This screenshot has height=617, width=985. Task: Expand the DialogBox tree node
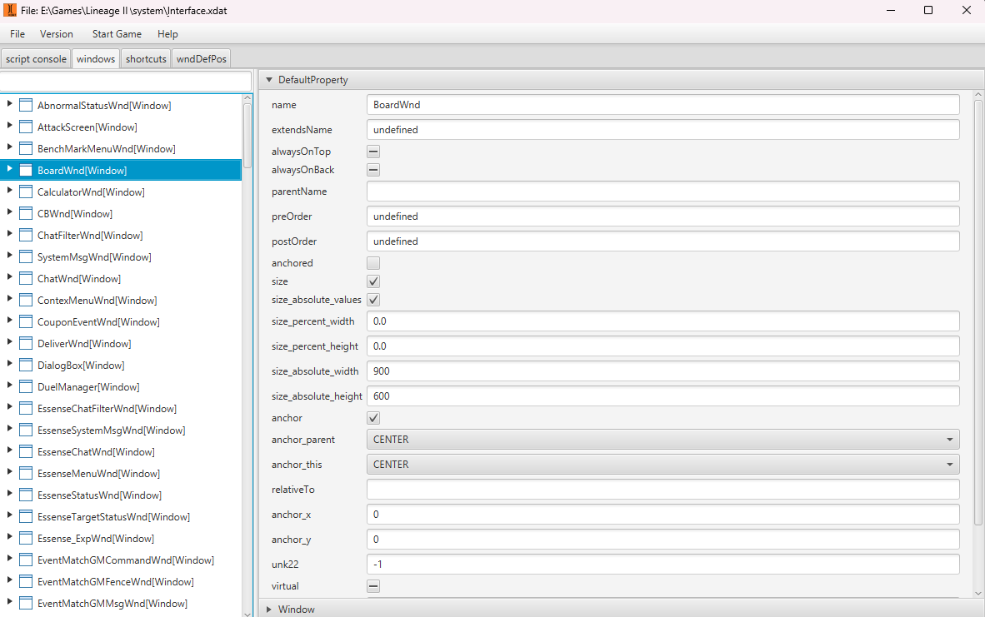click(9, 363)
